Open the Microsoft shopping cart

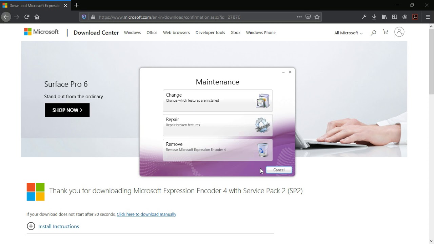pyautogui.click(x=386, y=32)
